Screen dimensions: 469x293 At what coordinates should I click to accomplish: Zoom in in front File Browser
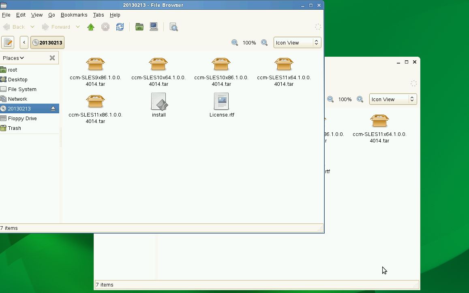(x=264, y=43)
